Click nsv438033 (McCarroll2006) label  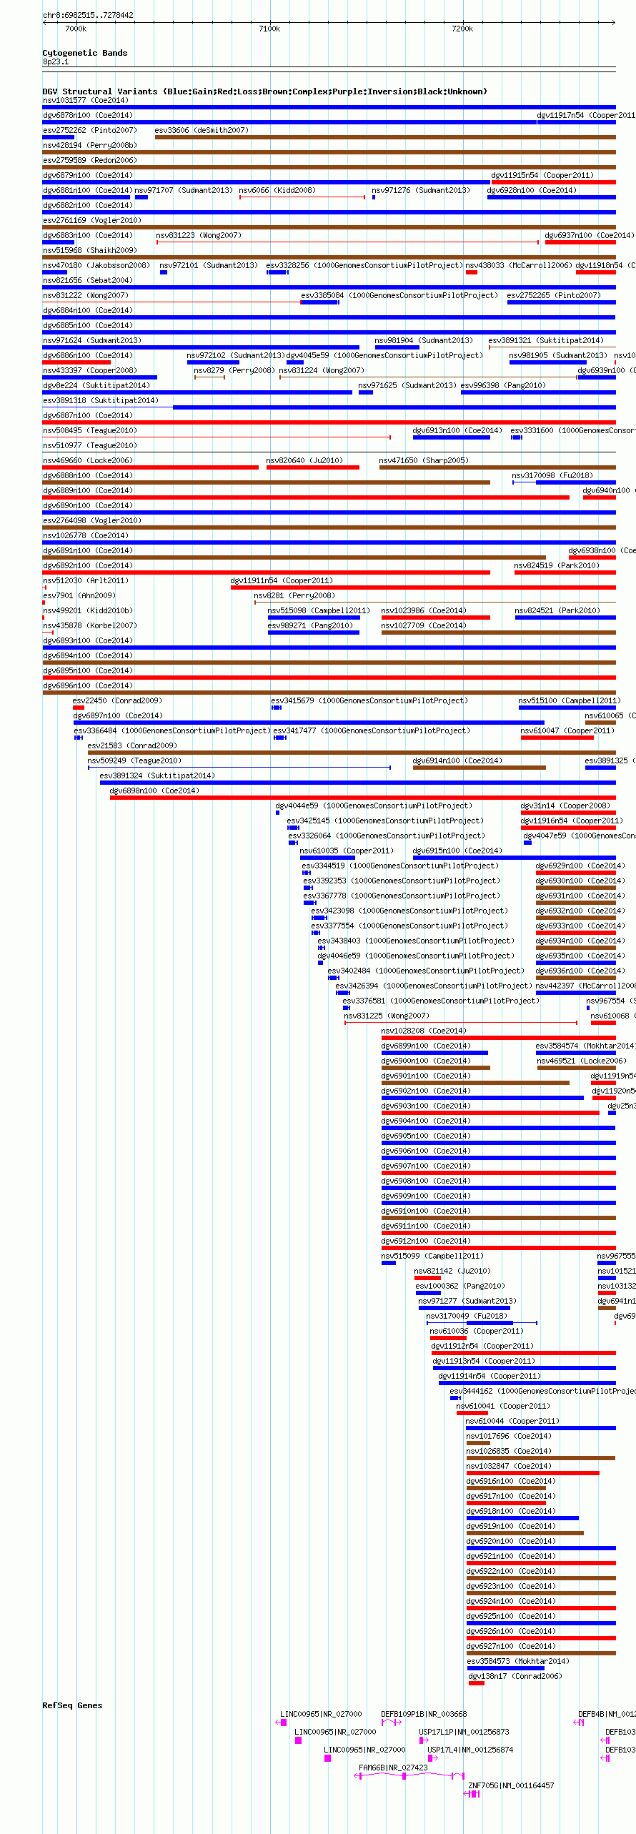519,265
